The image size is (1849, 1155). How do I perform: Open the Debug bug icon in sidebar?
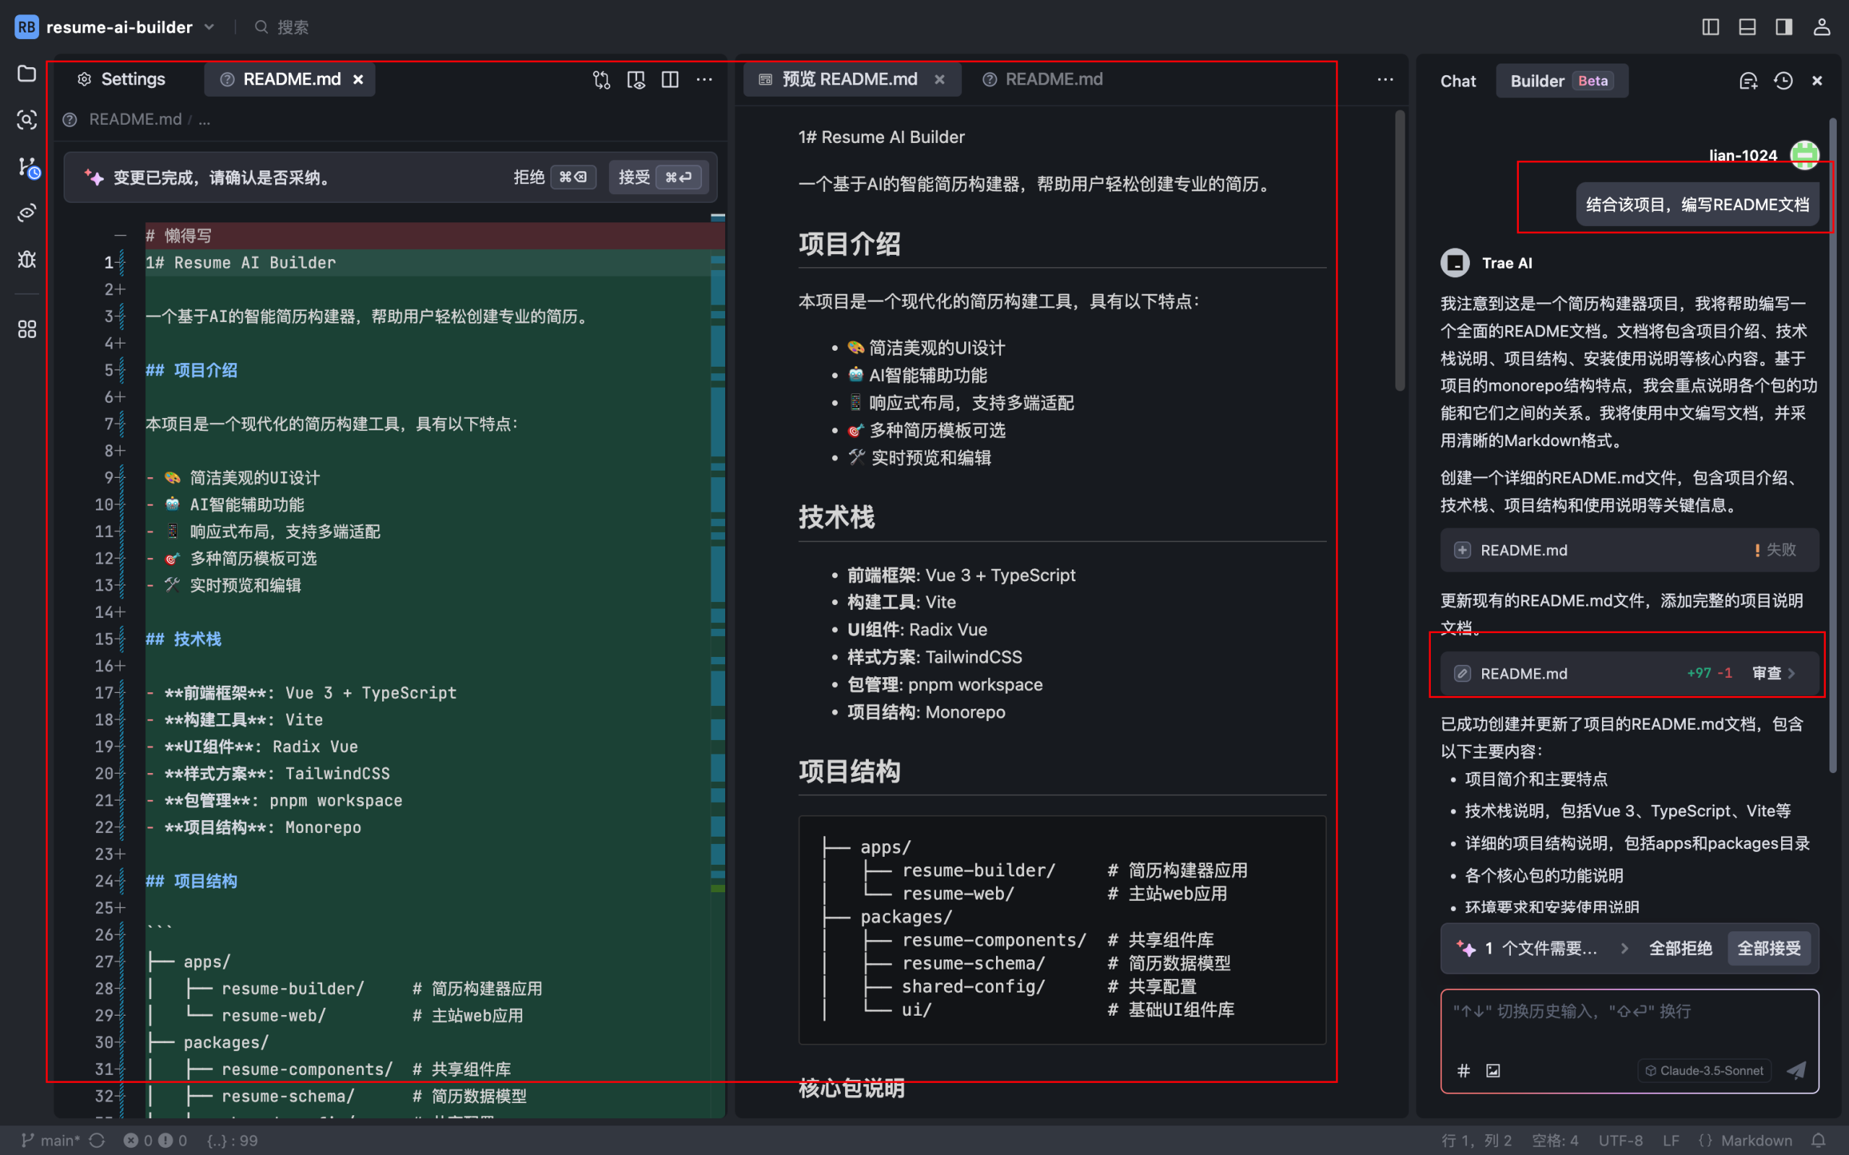27,260
